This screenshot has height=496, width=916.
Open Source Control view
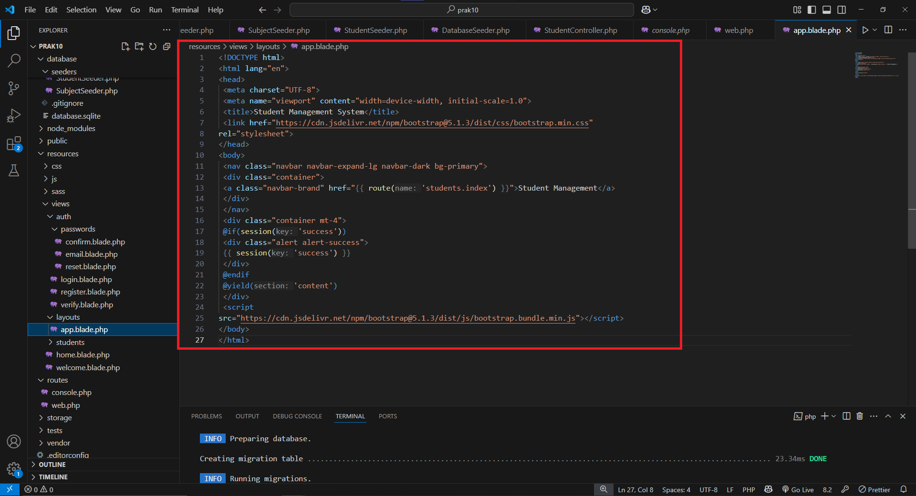click(14, 88)
